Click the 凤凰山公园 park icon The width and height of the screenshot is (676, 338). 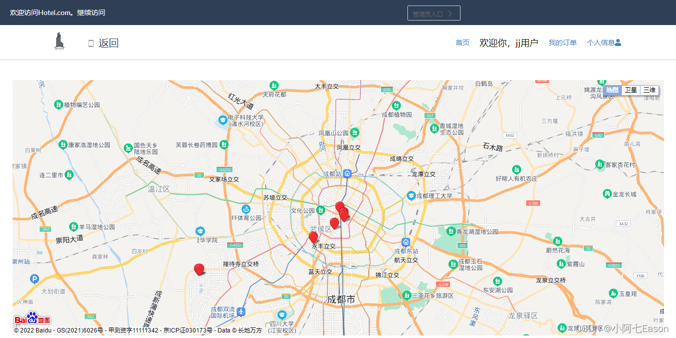355,133
